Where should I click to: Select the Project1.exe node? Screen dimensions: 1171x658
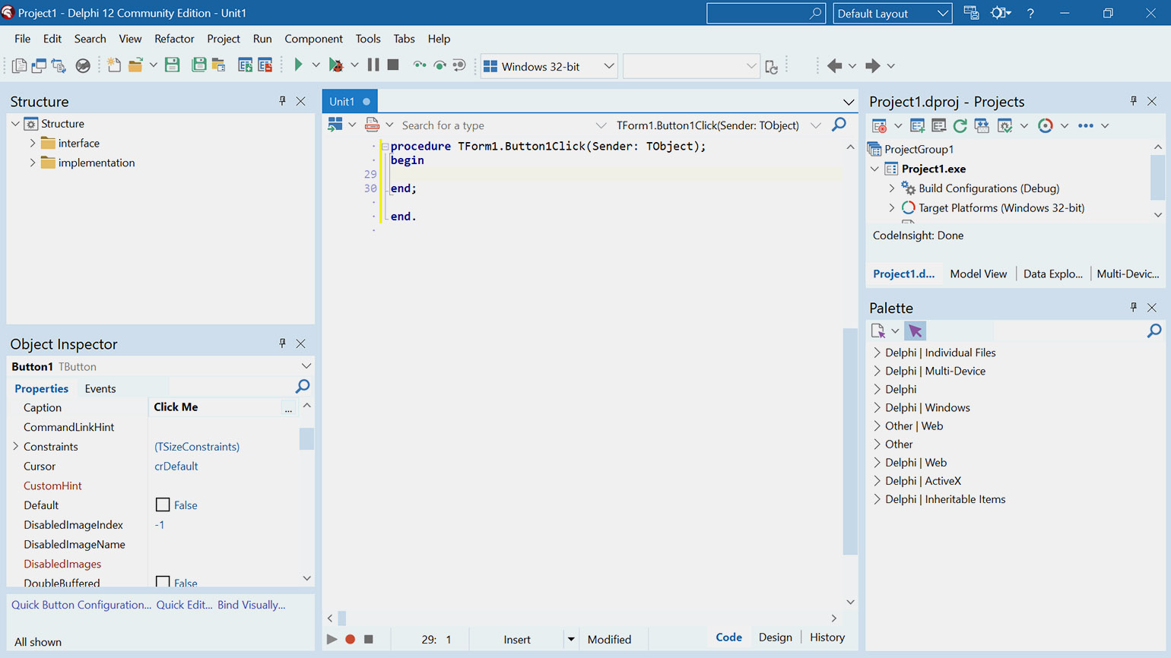[x=934, y=169]
